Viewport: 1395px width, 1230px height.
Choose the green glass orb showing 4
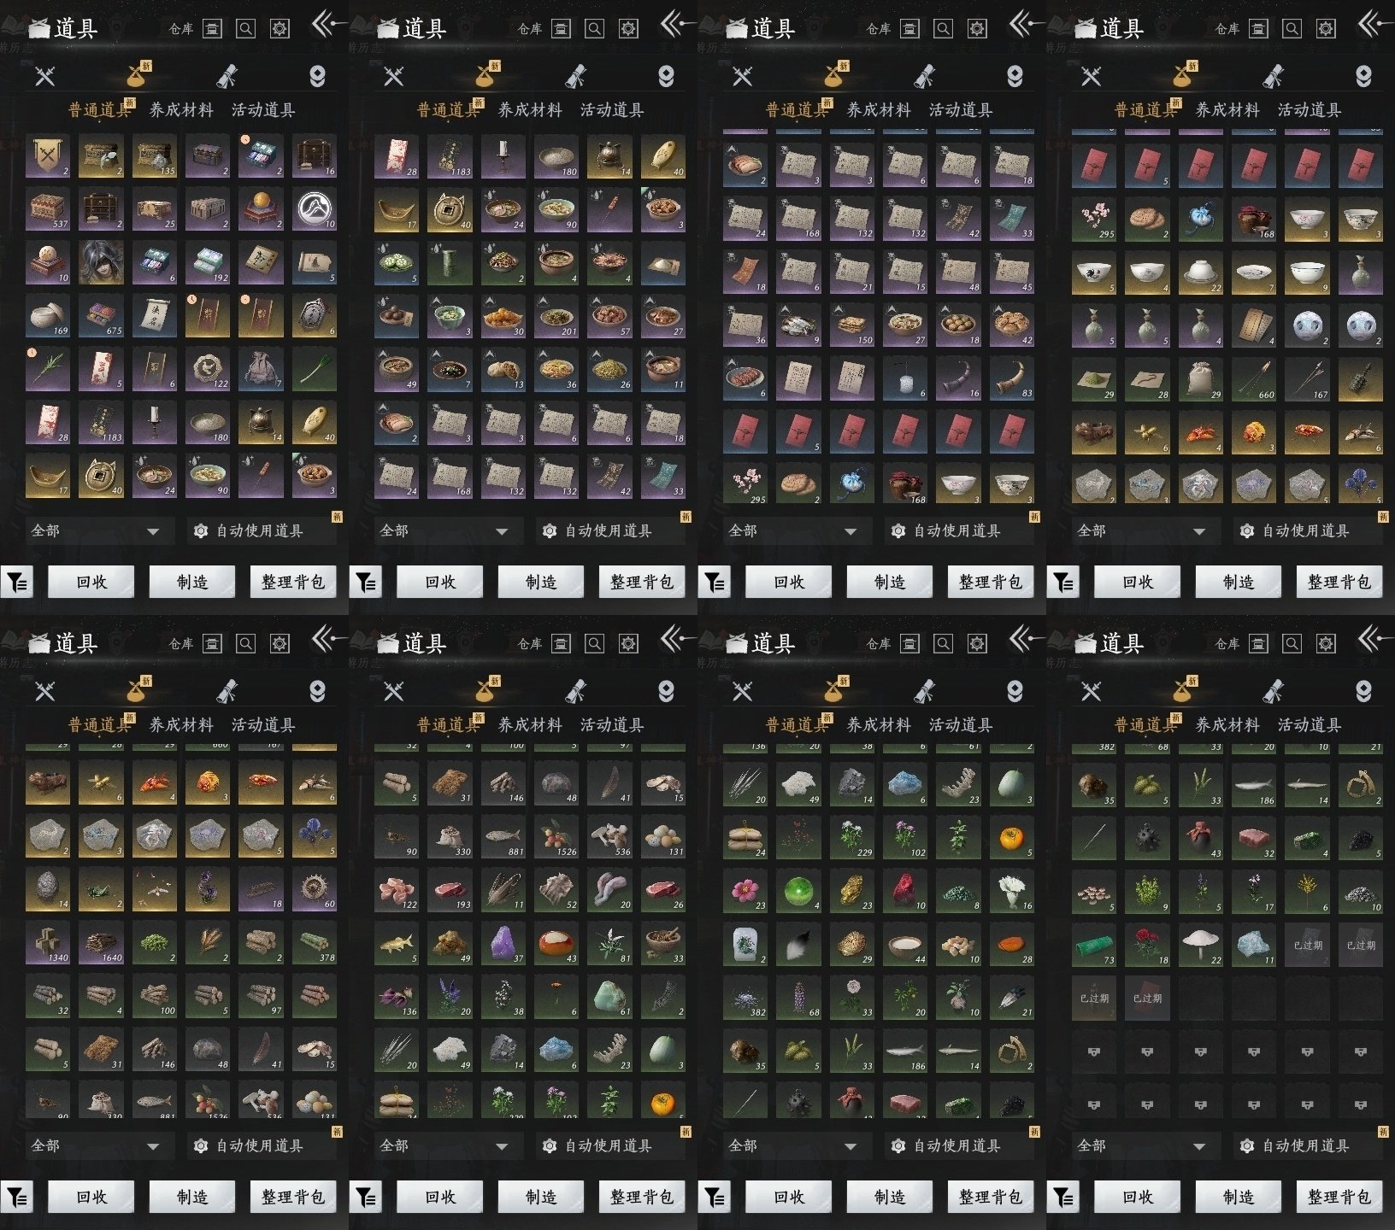[x=799, y=889]
